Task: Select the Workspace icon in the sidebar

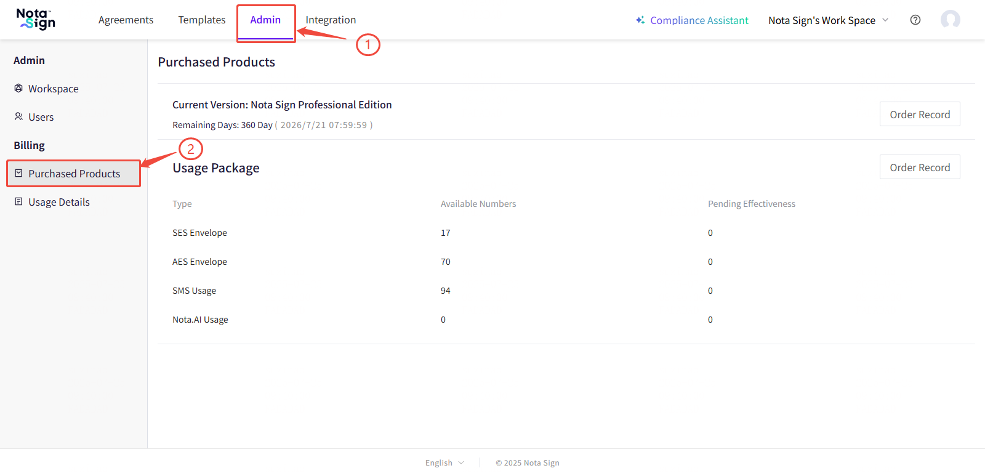Action: (x=18, y=88)
